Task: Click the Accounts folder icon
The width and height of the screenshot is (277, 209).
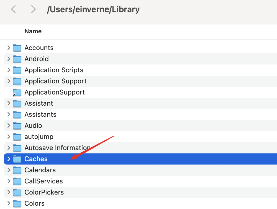Action: pos(17,48)
